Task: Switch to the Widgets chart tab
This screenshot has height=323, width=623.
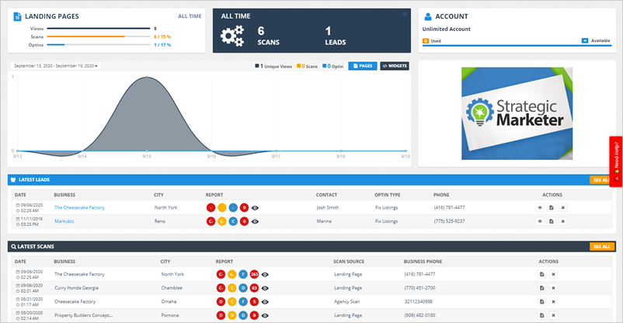Action: (394, 66)
